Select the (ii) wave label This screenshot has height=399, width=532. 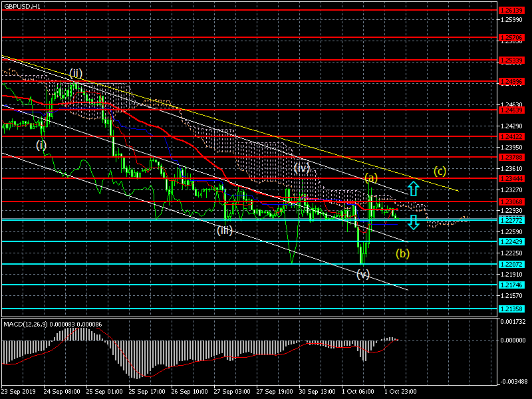76,73
